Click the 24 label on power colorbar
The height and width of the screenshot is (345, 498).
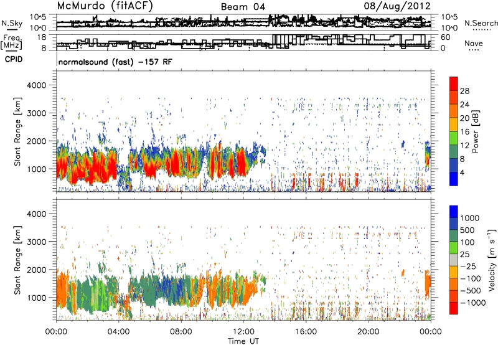click(x=464, y=105)
